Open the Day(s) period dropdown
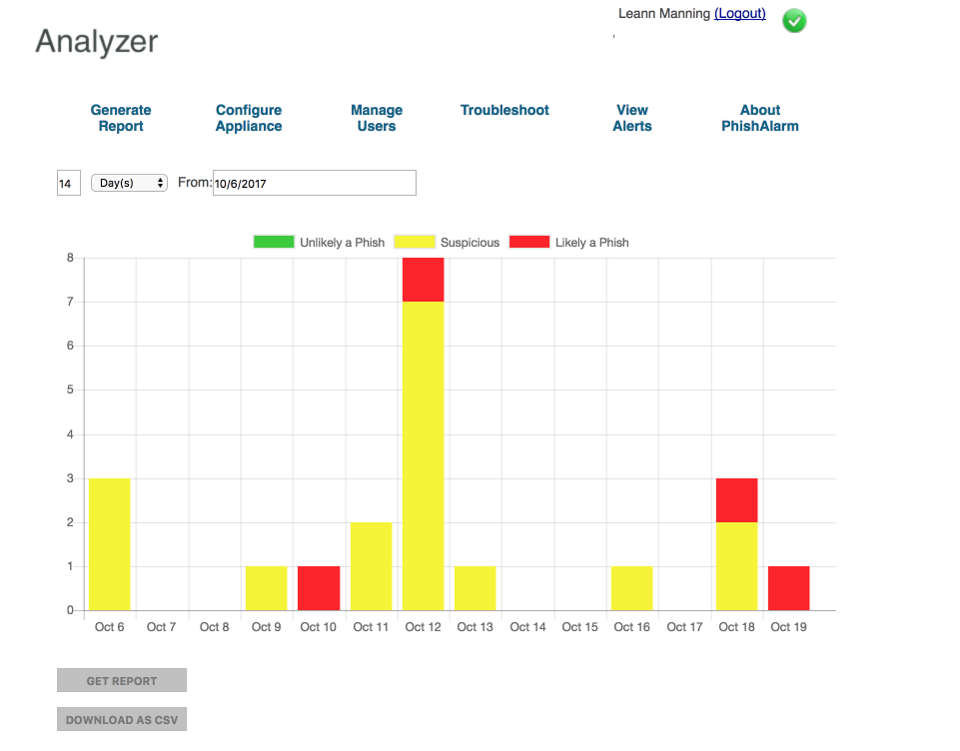Viewport: 960px width, 751px height. point(129,184)
